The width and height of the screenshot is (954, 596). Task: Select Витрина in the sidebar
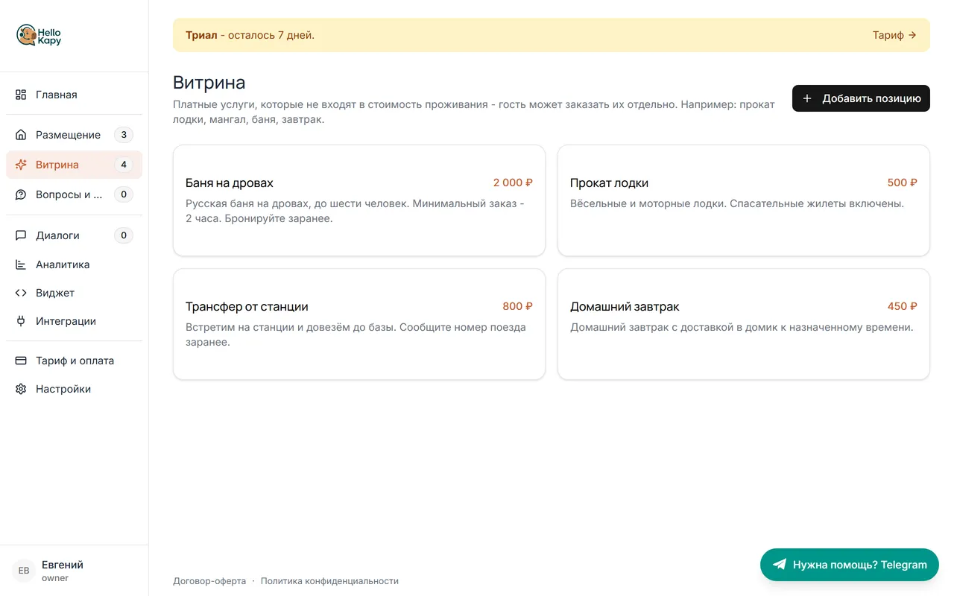[x=74, y=165]
